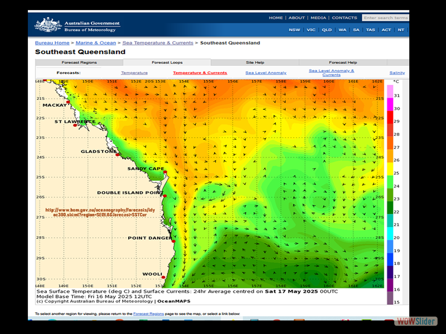Click the WOWSlider watermark logo
446x334 pixels.
(x=416, y=322)
